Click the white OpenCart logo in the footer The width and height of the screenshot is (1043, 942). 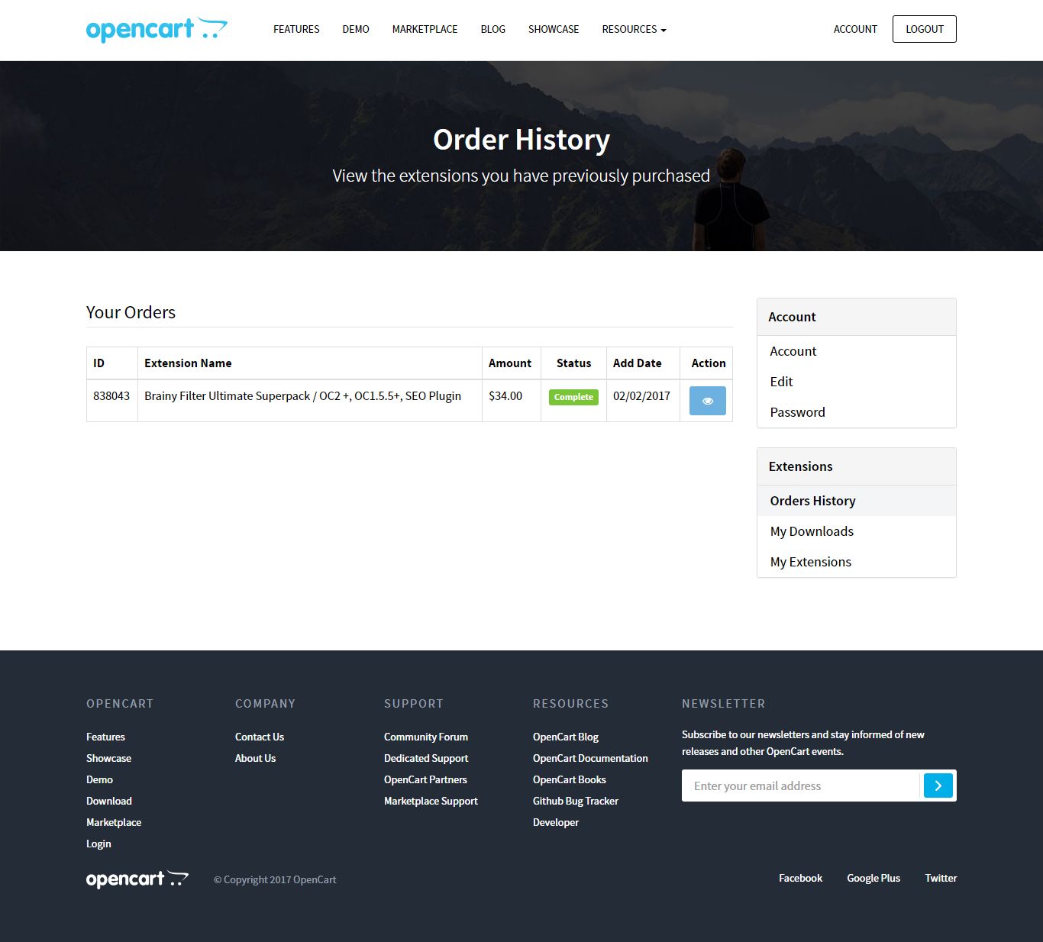point(137,879)
